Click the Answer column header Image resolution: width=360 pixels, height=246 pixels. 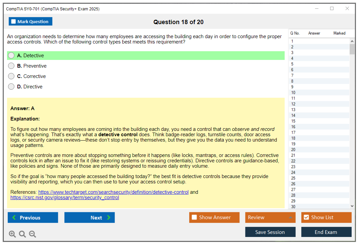[x=314, y=33]
